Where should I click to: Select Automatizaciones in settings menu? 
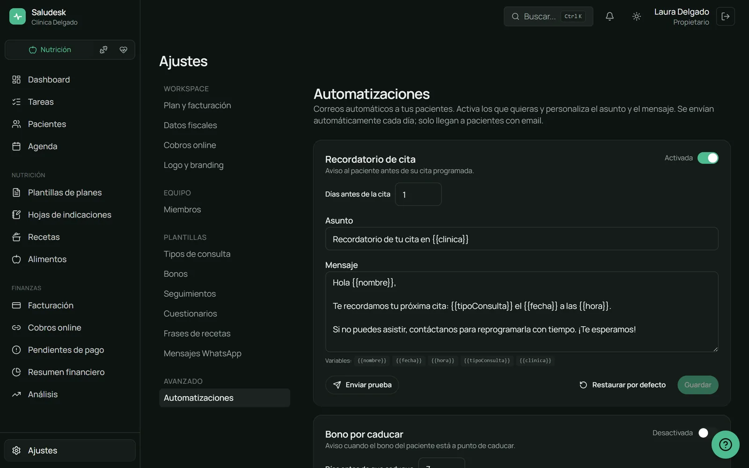(225, 398)
